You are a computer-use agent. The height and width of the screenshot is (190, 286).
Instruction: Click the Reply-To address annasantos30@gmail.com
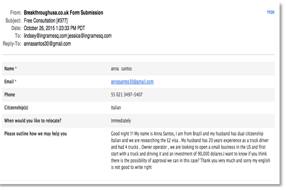tap(47, 44)
